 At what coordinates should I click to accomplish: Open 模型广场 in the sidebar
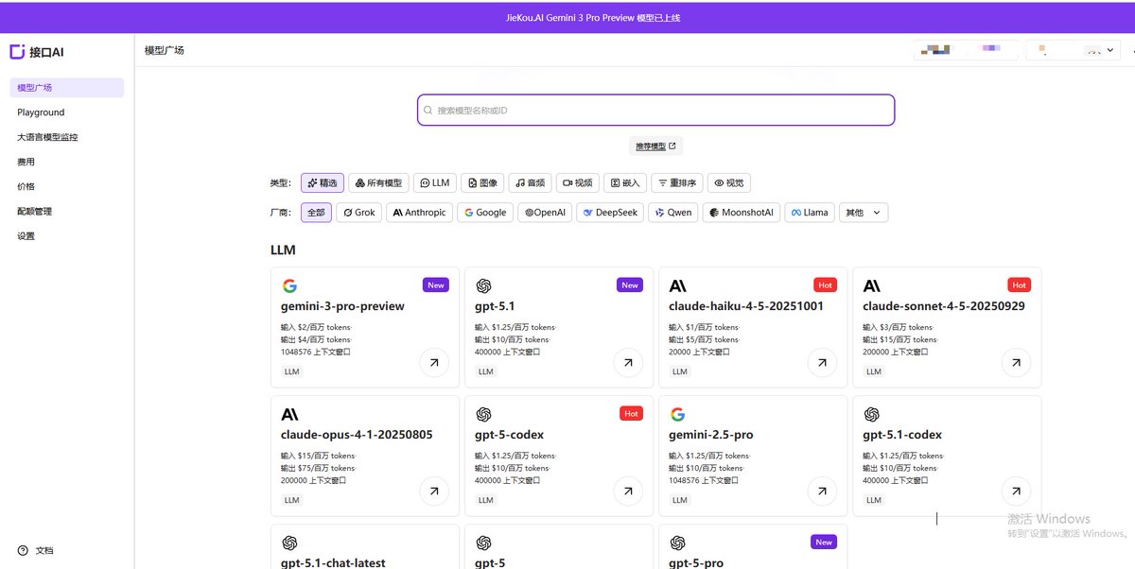[67, 88]
